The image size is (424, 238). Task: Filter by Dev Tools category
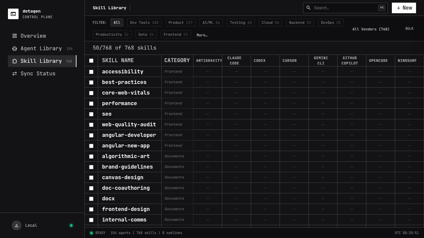144,22
